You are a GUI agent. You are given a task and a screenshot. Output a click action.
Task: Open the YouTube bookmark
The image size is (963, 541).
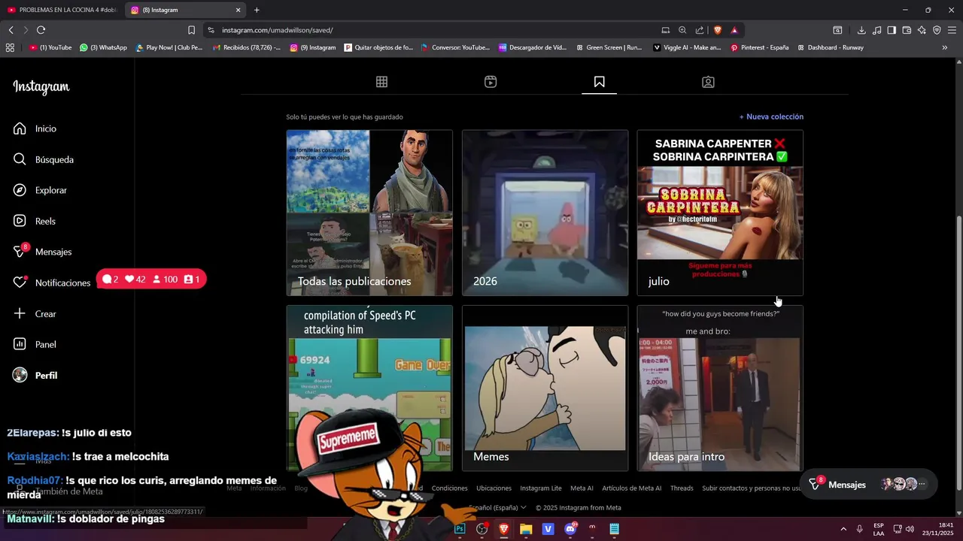coord(50,47)
